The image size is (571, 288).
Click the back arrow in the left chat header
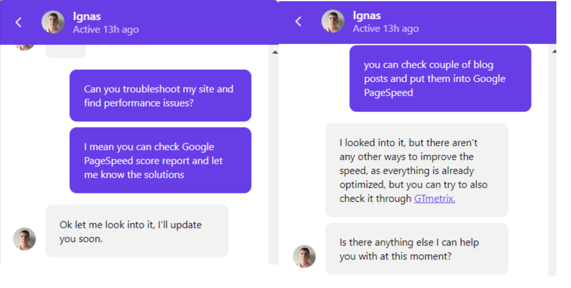pyautogui.click(x=18, y=22)
